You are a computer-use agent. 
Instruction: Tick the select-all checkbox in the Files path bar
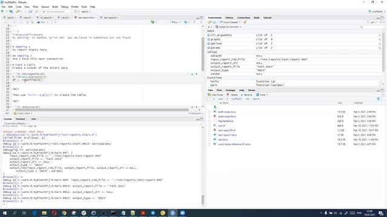pos(209,99)
